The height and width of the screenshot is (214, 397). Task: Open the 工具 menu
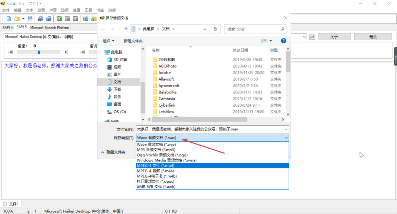point(88,10)
